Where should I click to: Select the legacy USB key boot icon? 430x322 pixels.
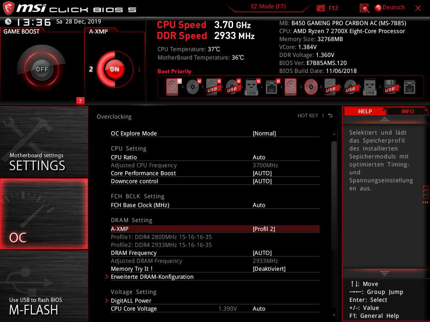click(x=370, y=87)
